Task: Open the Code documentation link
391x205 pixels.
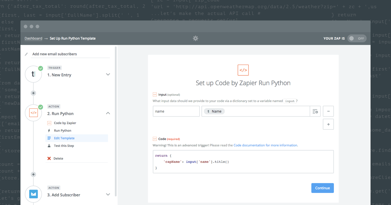Action: pos(266,145)
